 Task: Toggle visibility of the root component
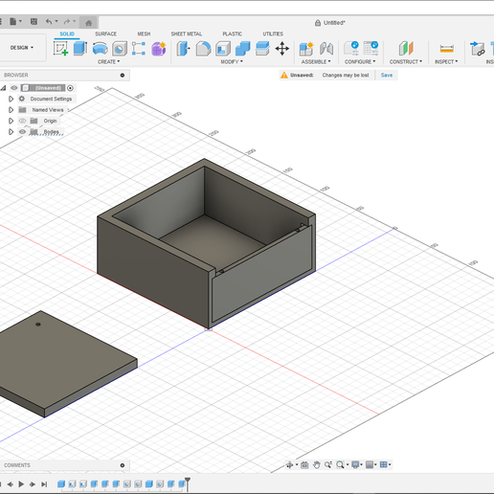(x=14, y=88)
